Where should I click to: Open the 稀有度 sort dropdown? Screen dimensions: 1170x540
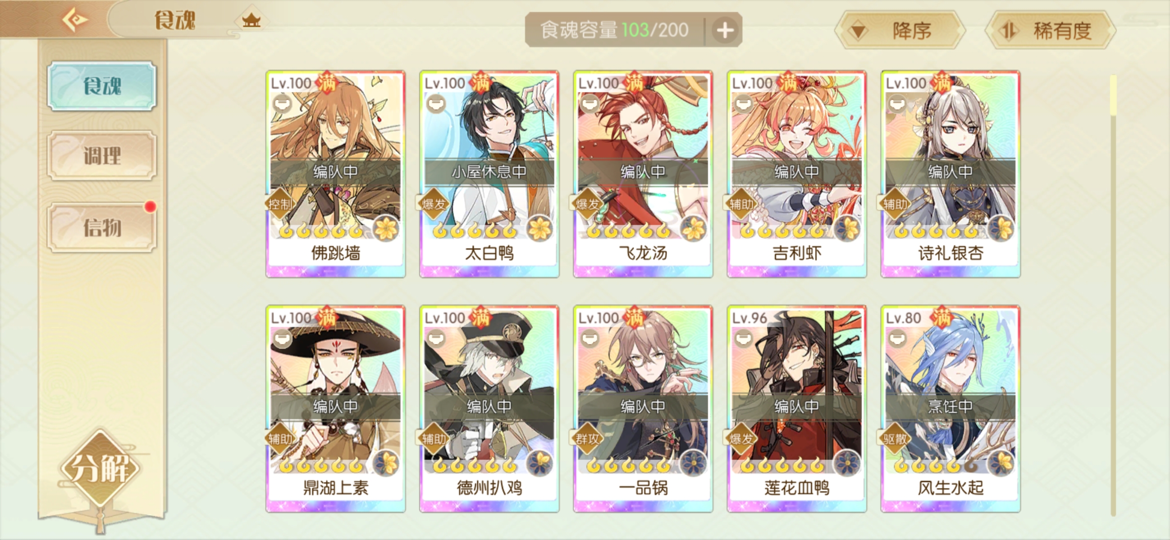[1050, 31]
